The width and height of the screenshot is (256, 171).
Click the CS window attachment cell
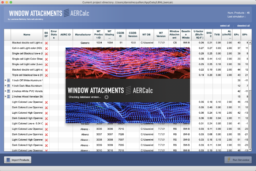click(x=175, y=43)
